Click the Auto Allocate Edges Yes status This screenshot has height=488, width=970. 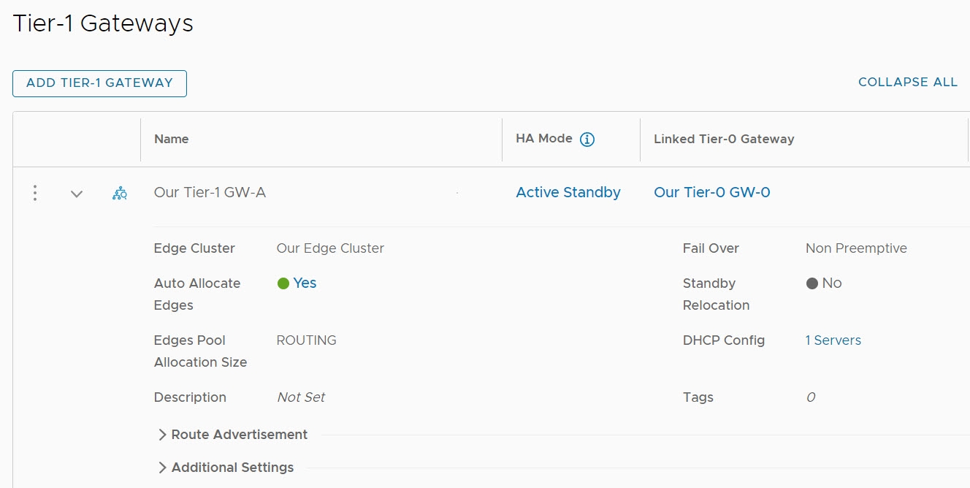click(x=304, y=283)
